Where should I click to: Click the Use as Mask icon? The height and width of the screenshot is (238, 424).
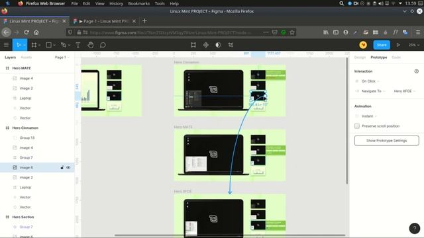click(218, 45)
